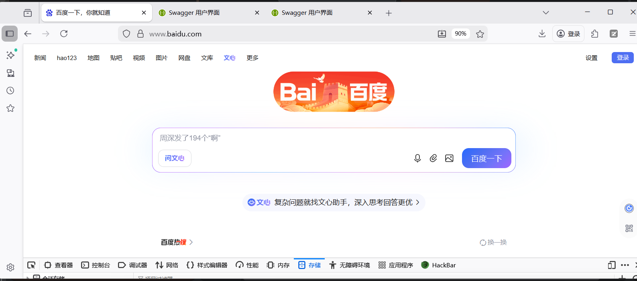Screen dimensions: 637x281
Task: Open the extensions puzzle menu
Action: (x=595, y=34)
